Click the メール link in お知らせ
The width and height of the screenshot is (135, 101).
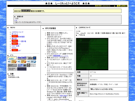click(x=16, y=20)
